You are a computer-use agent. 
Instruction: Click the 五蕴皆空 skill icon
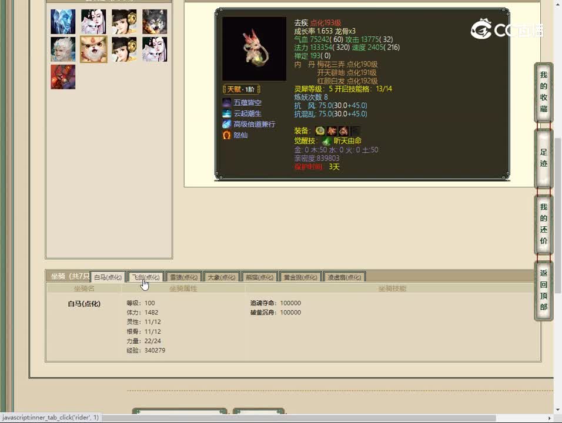(226, 102)
